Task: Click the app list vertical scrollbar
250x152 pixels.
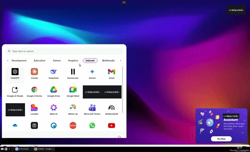Action: (122, 89)
